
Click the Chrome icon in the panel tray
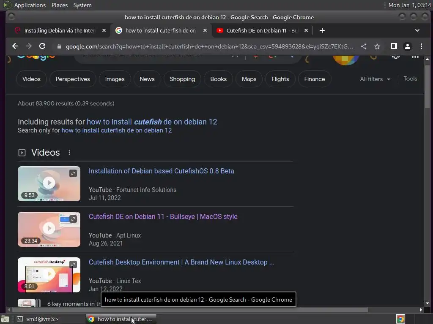400,319
